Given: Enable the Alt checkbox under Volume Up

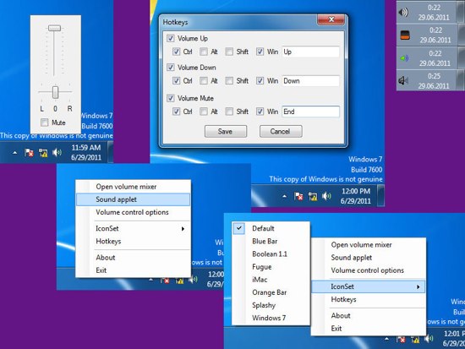Looking at the screenshot, I should [x=204, y=52].
